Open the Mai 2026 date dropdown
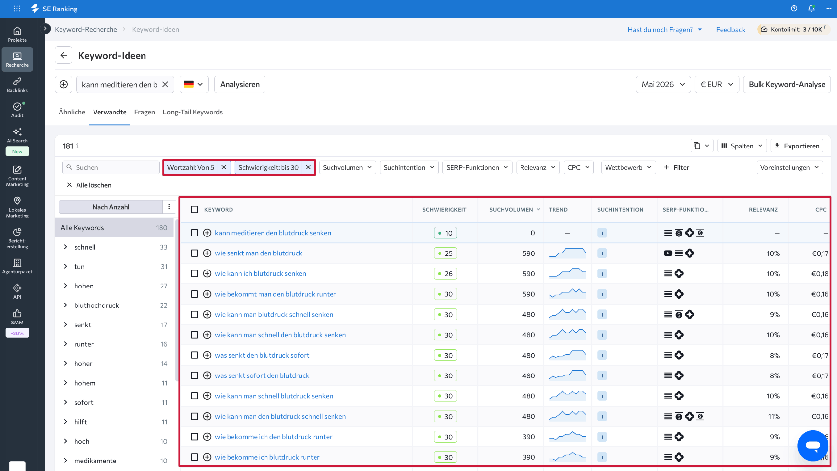The width and height of the screenshot is (837, 471). pyautogui.click(x=663, y=84)
